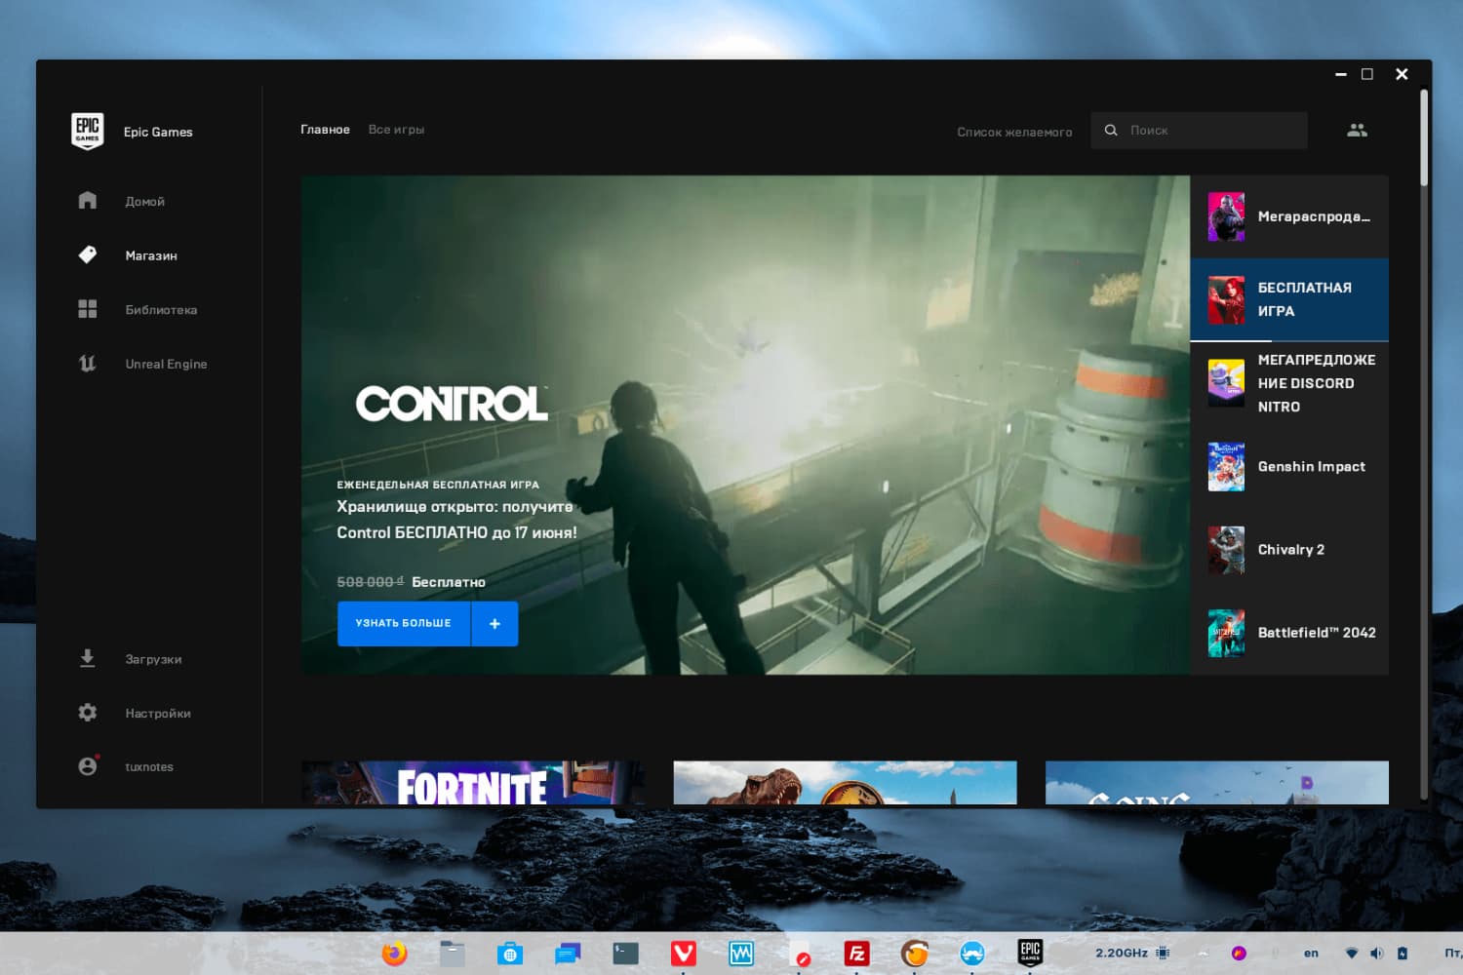Click the Бесплатно price label
The image size is (1463, 975).
[x=449, y=582]
